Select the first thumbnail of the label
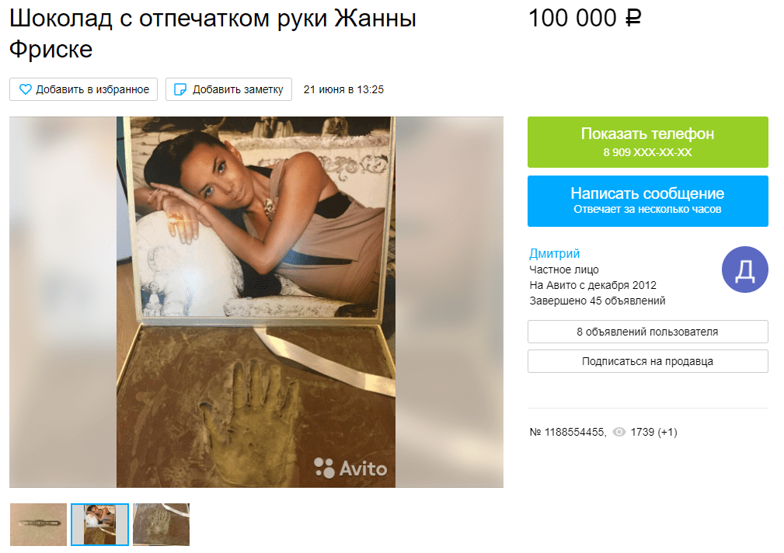Screen dimensions: 784x553 [x=39, y=524]
